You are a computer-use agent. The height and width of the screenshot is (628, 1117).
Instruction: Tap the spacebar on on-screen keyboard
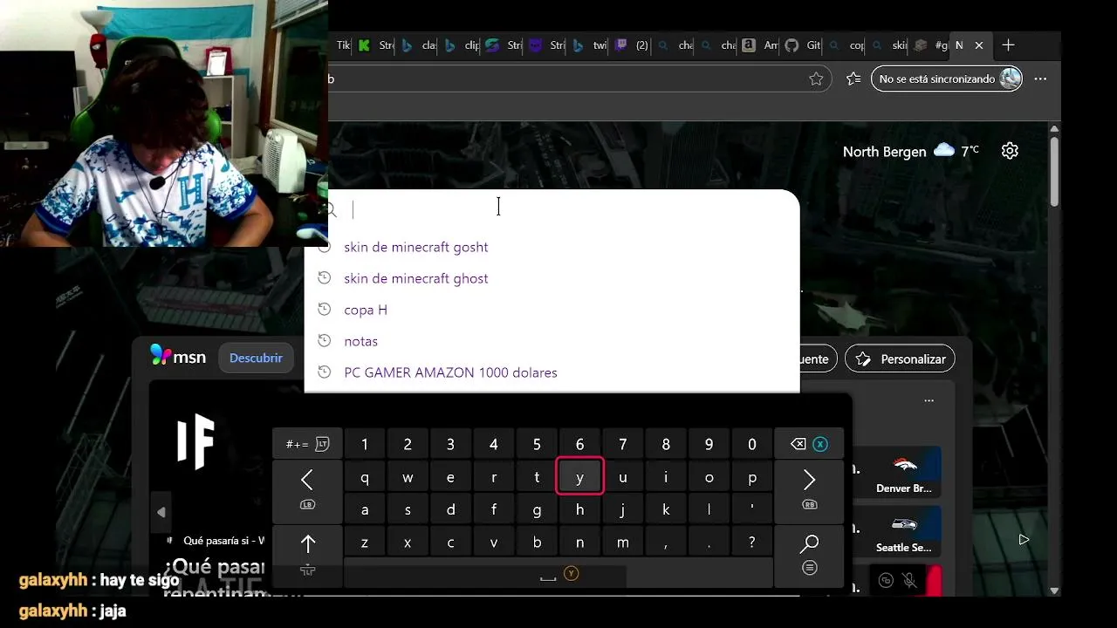[558, 574]
